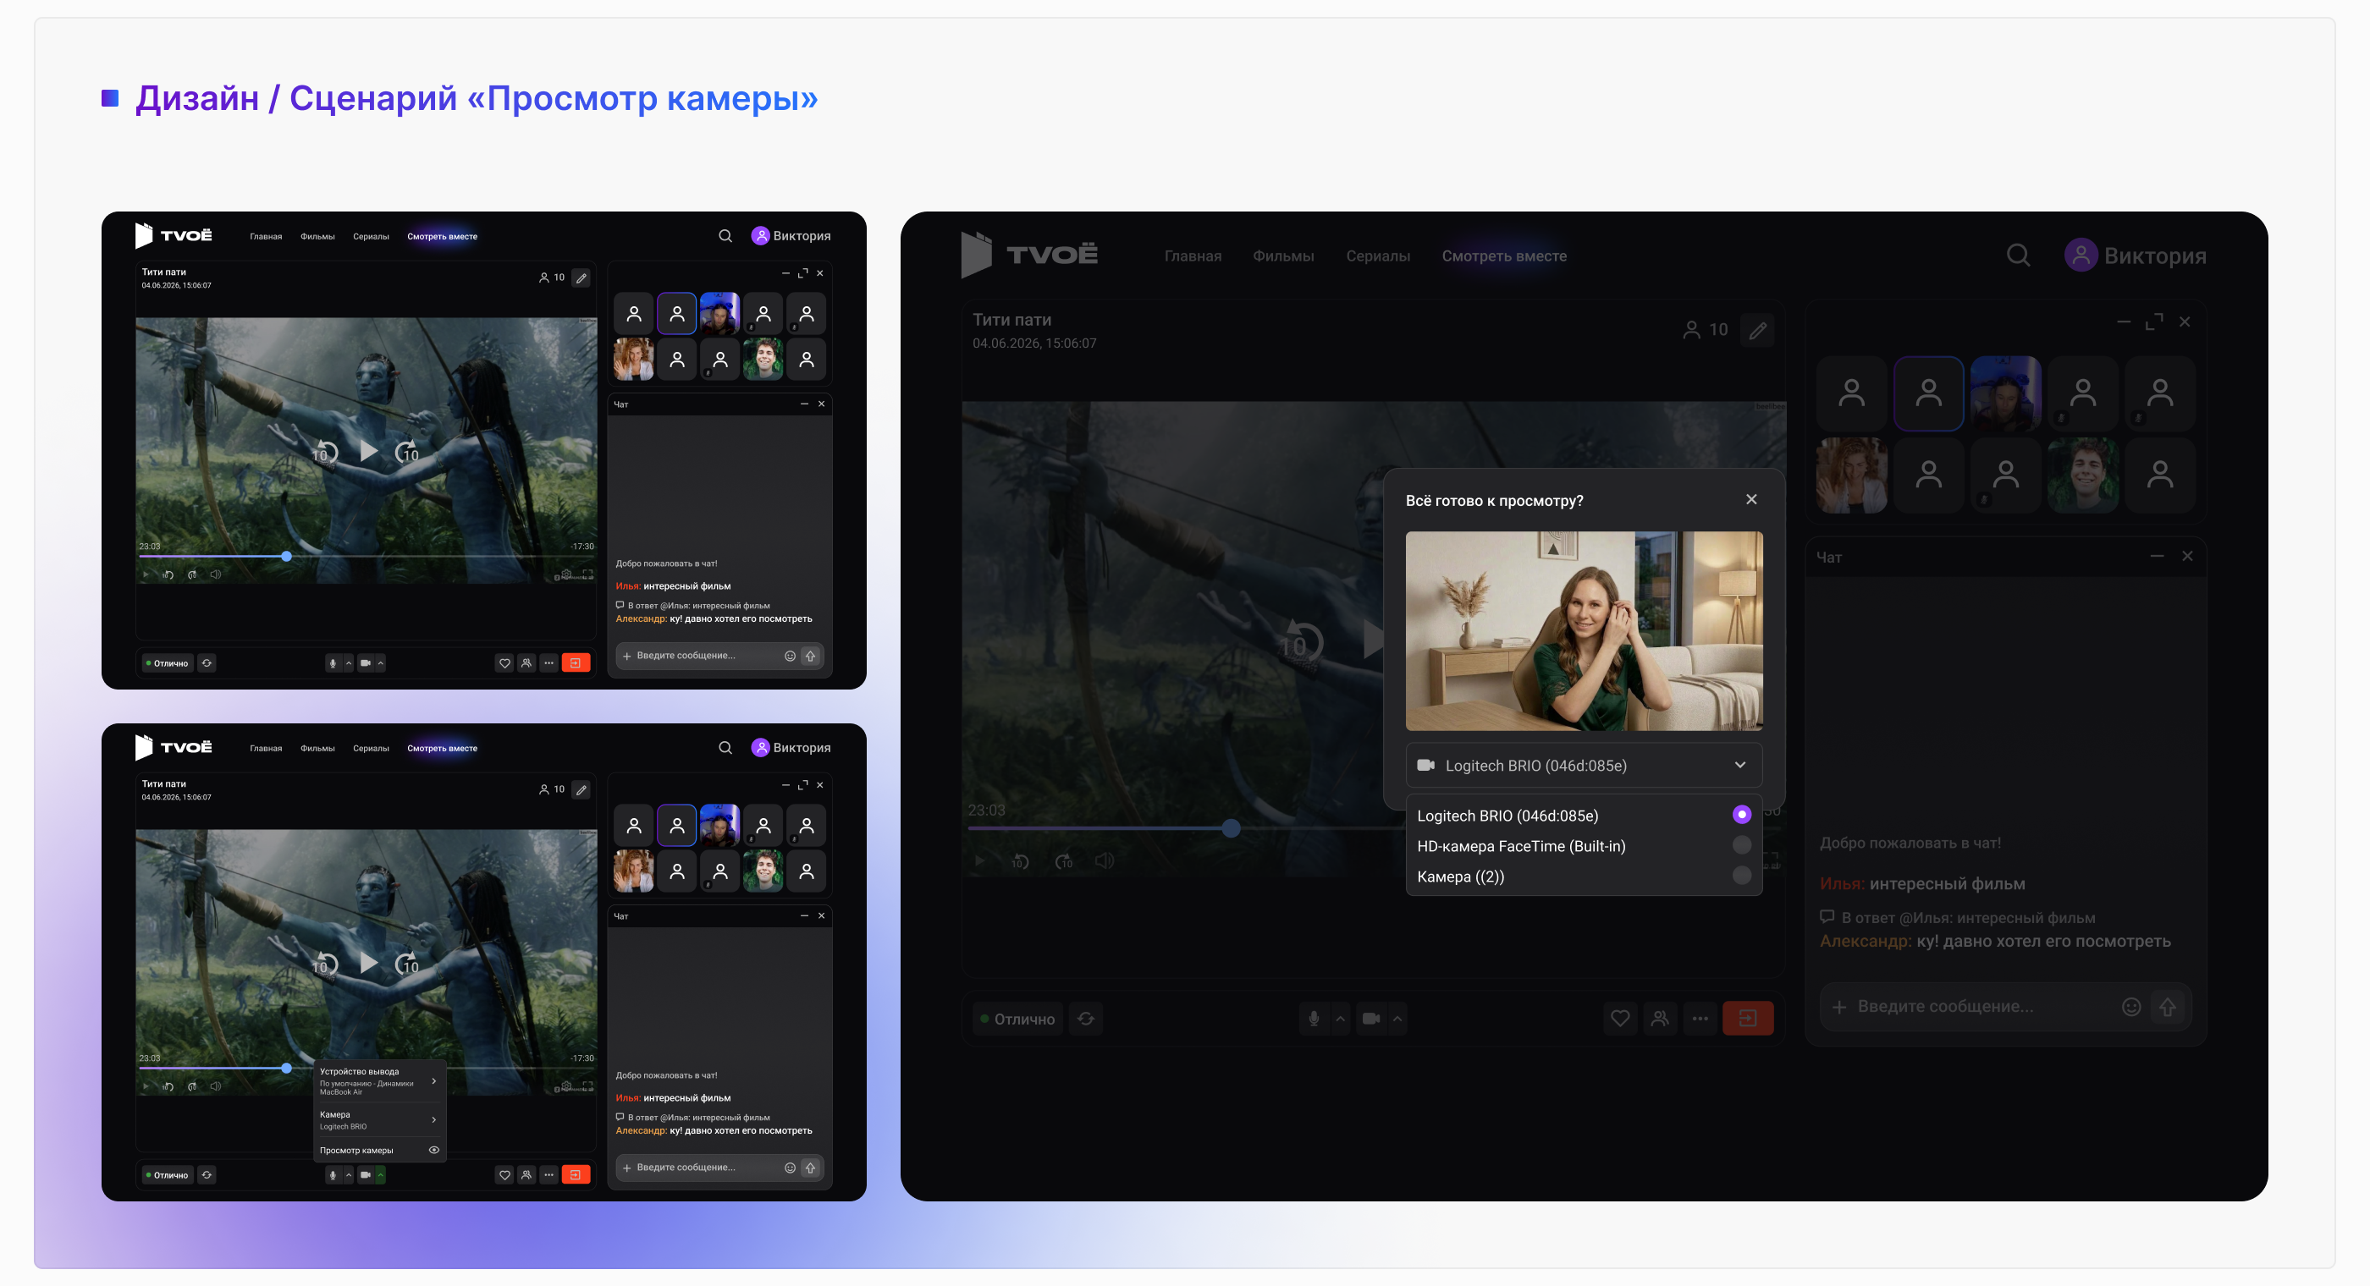Collapse the green camera chevron in lower mockup
The height and width of the screenshot is (1286, 2370).
(380, 1174)
